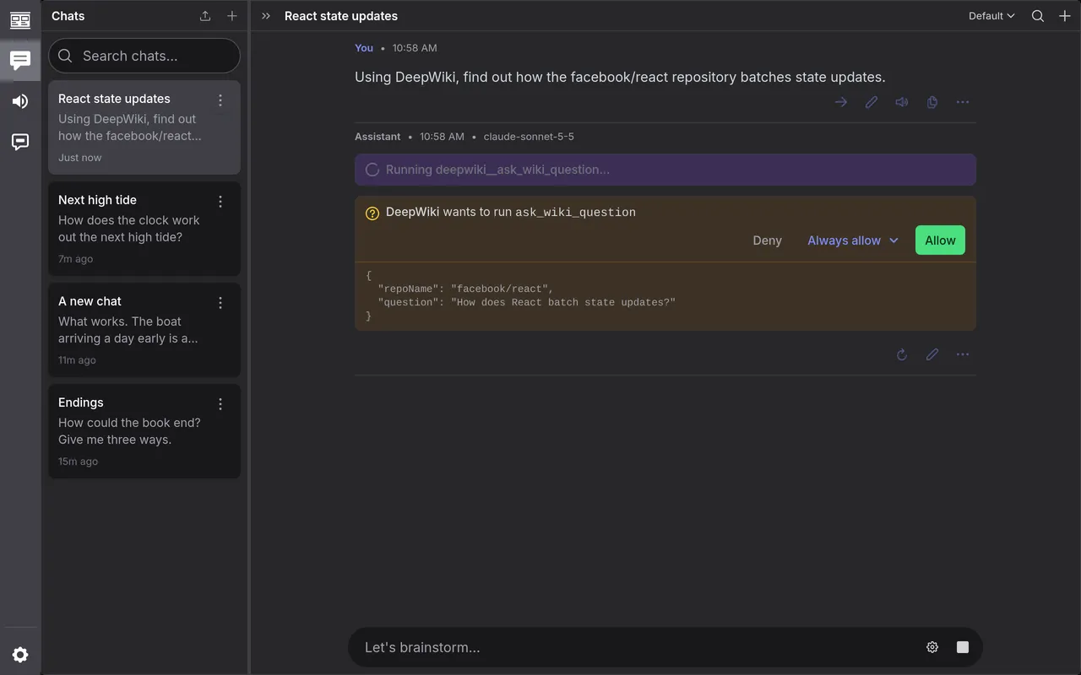Screen dimensions: 1081x675
Task: Open options menu for Endings chat
Action: tap(220, 404)
